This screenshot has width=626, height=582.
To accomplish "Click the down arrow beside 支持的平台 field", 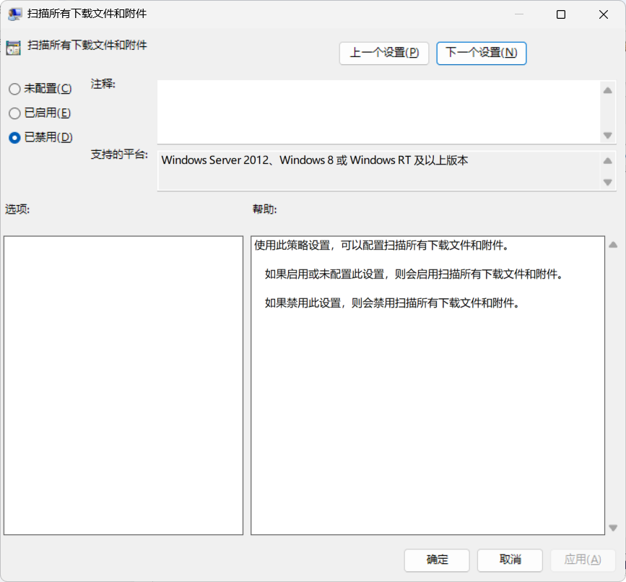I will pos(607,183).
